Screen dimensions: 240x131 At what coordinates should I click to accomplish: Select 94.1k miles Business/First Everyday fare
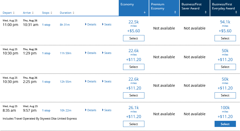pyautogui.click(x=225, y=38)
